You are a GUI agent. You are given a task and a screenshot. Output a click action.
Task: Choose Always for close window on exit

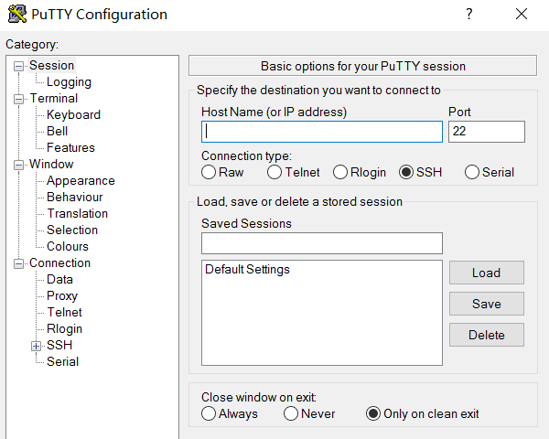pos(209,413)
